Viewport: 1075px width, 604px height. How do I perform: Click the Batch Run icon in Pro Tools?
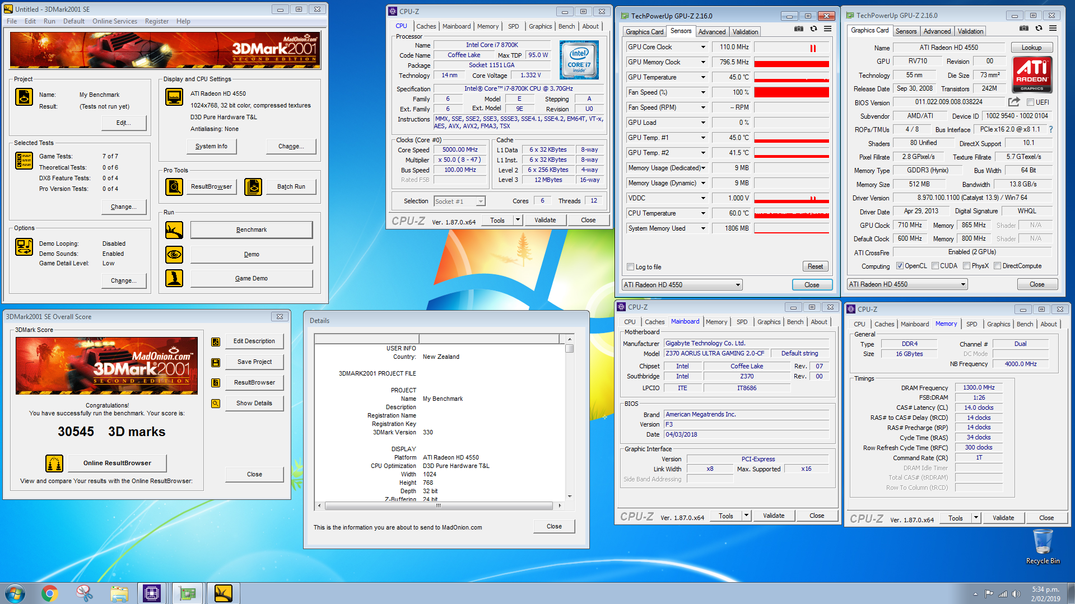(253, 186)
